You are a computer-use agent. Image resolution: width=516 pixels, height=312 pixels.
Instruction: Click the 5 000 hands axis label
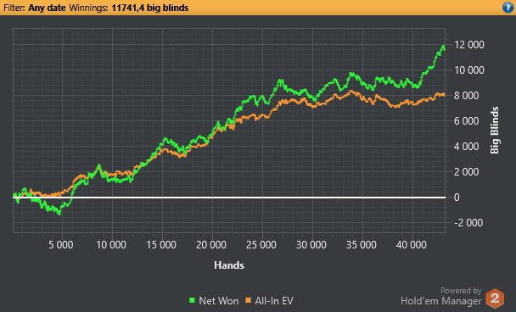[61, 245]
